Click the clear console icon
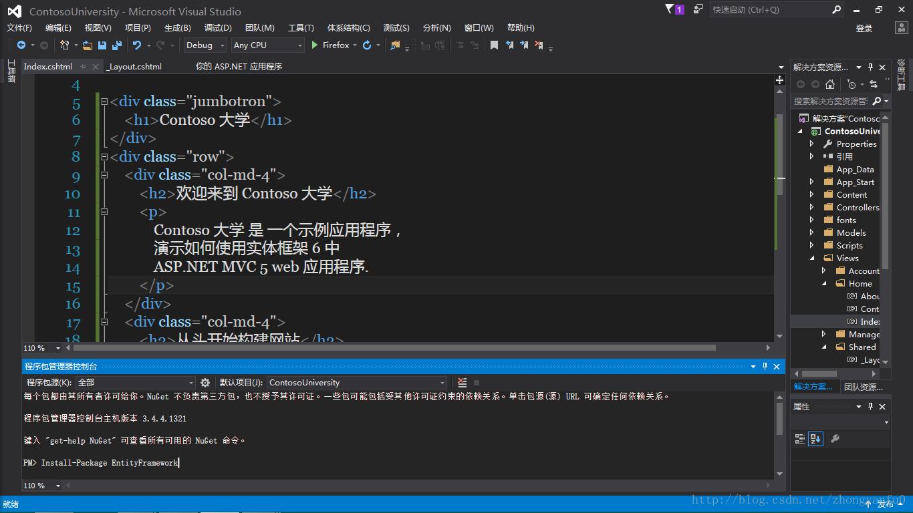 click(x=462, y=383)
